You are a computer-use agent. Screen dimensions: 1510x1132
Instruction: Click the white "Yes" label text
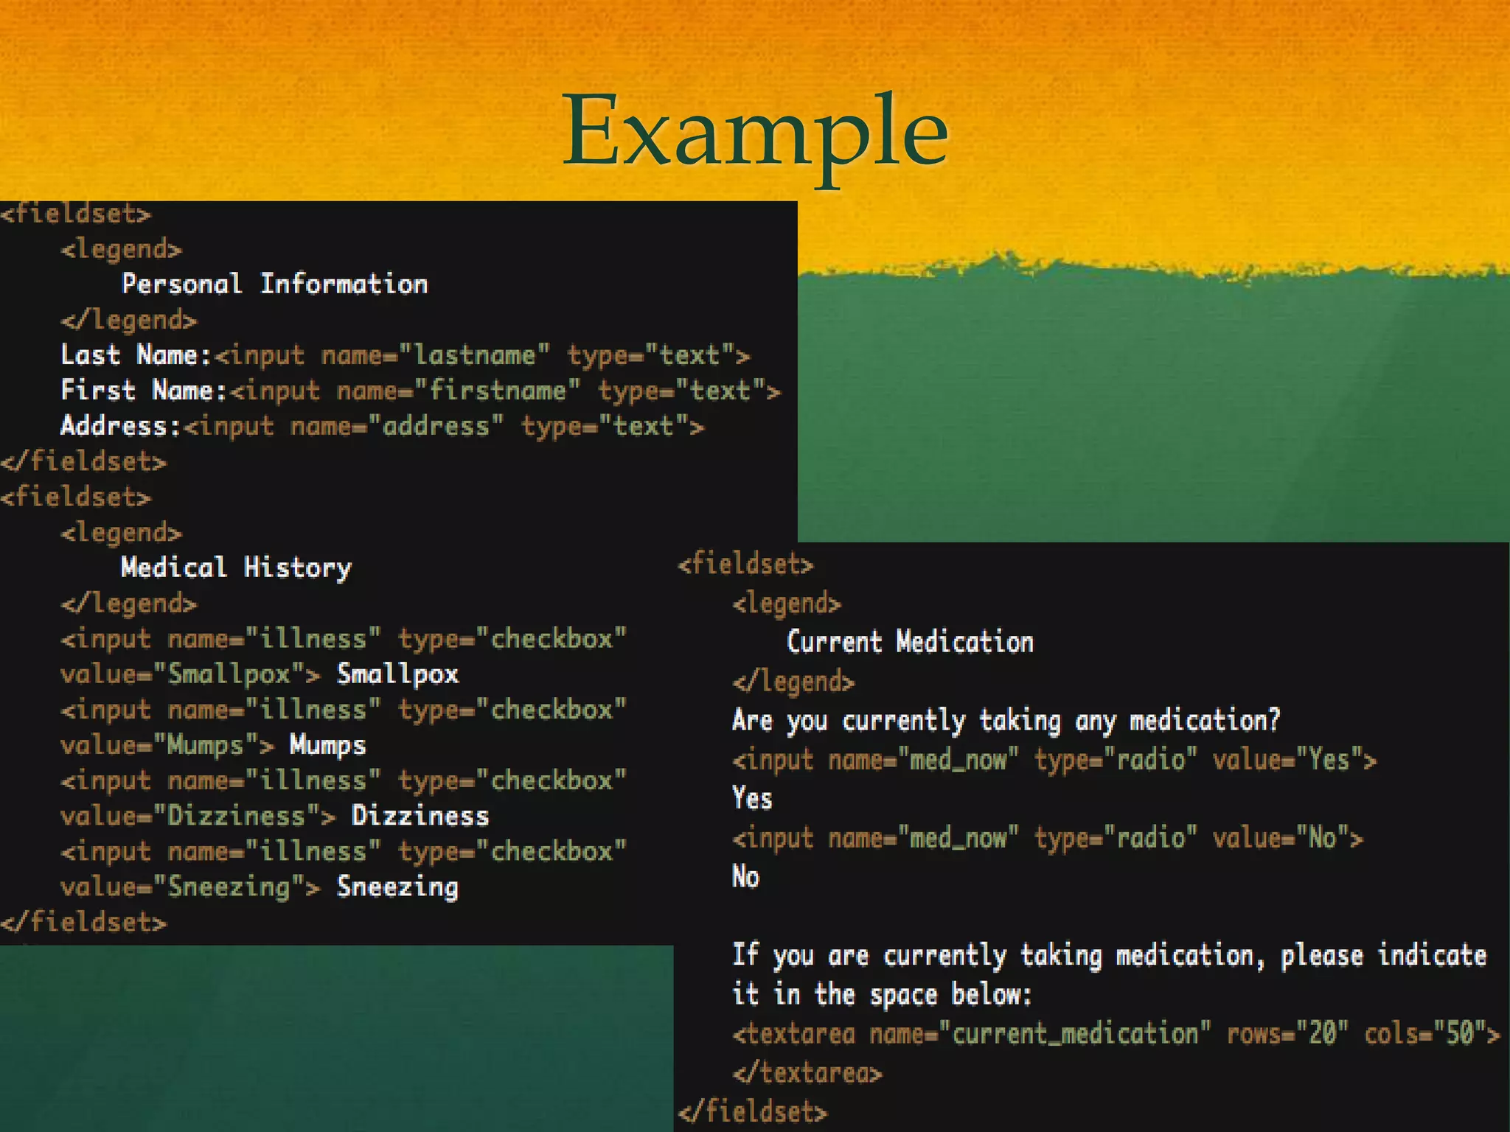click(x=752, y=798)
